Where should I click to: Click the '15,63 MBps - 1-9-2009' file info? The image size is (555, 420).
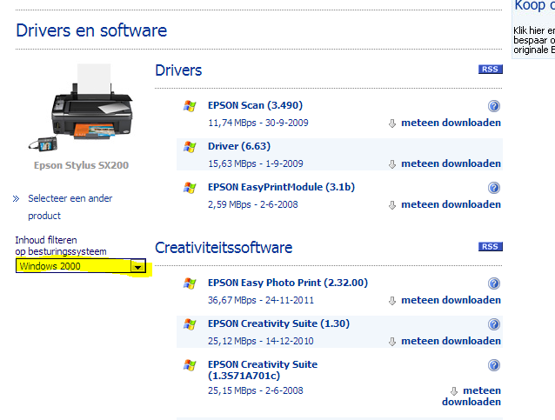click(256, 163)
